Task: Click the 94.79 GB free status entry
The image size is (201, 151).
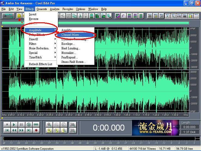Action: [x=184, y=149]
